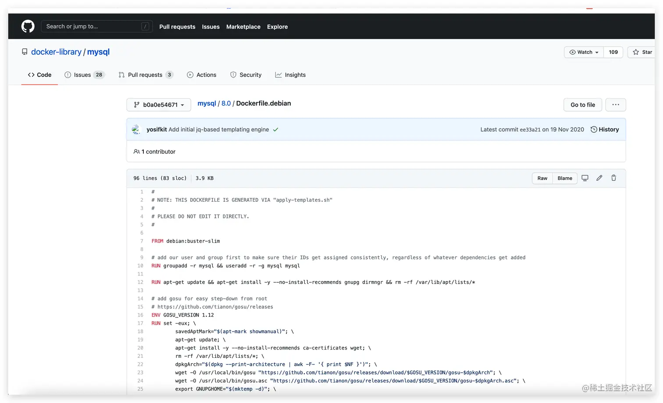Click line RUN groupadd -r mysql
This screenshot has width=663, height=403.
click(226, 266)
